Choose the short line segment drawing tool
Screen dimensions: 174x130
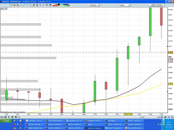pos(21,5)
